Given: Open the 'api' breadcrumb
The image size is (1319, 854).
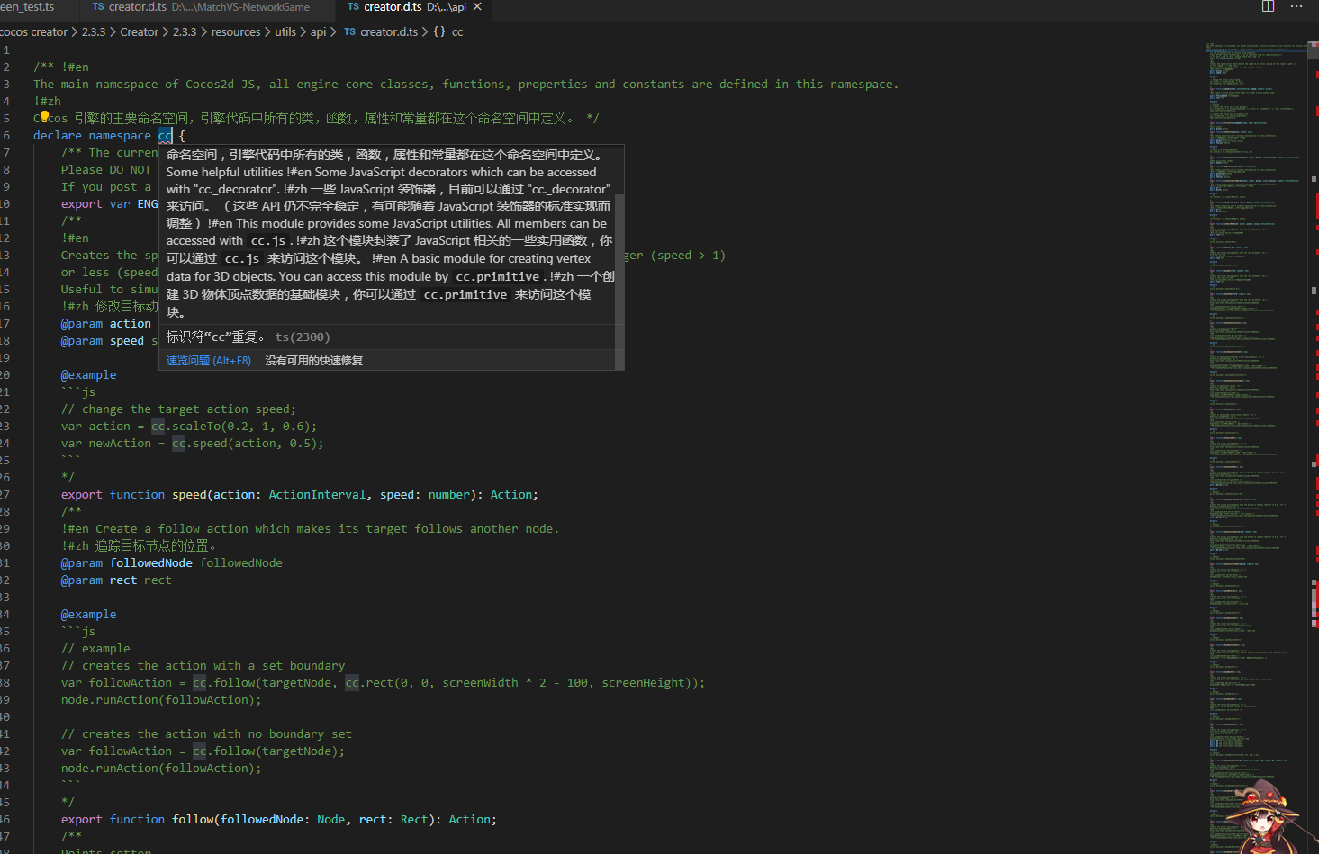Looking at the screenshot, I should click(x=318, y=31).
